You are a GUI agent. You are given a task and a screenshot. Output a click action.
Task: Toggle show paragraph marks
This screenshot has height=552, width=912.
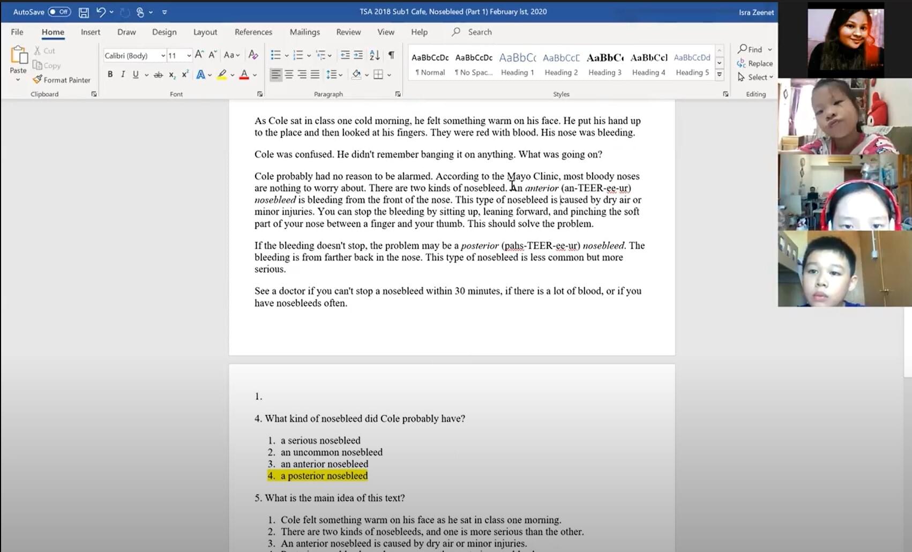pos(391,55)
